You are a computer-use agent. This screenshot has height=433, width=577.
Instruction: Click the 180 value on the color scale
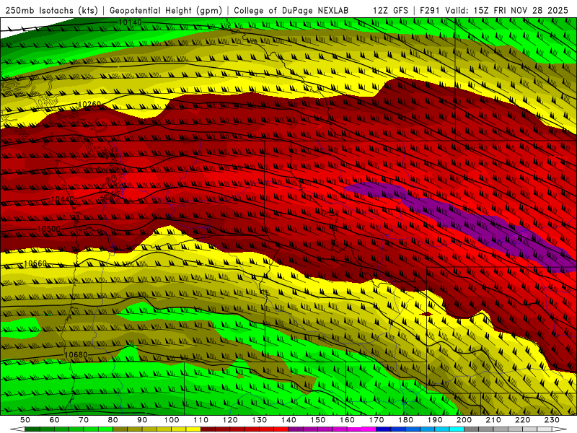point(405,420)
